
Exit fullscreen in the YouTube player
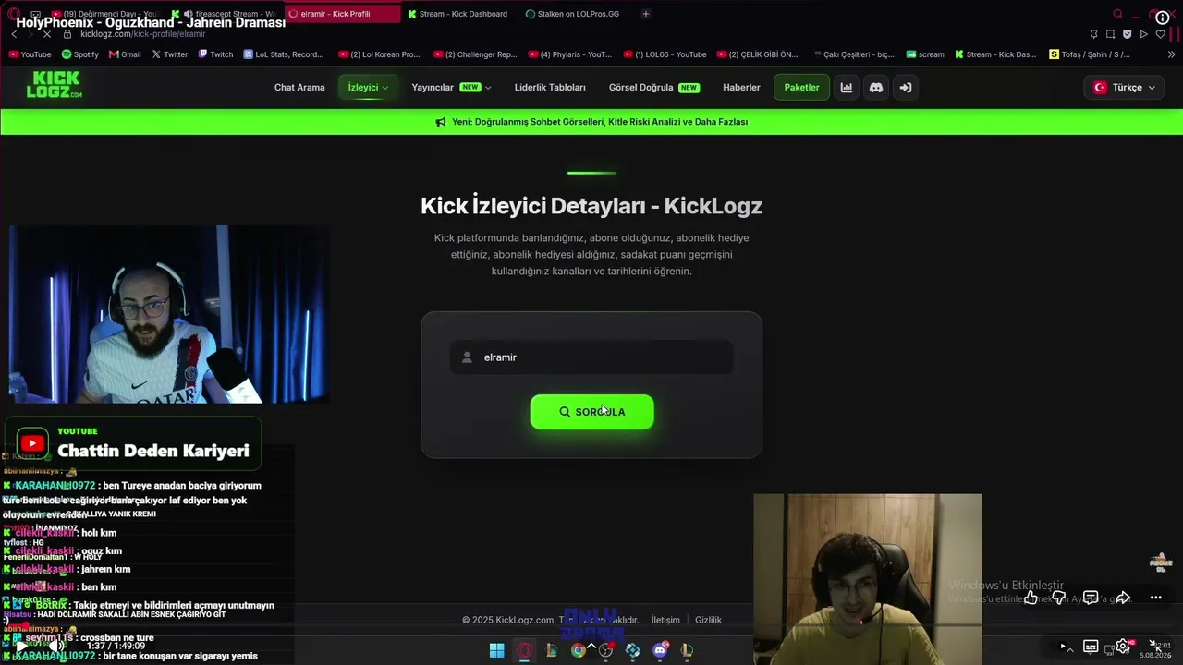[x=1154, y=647]
